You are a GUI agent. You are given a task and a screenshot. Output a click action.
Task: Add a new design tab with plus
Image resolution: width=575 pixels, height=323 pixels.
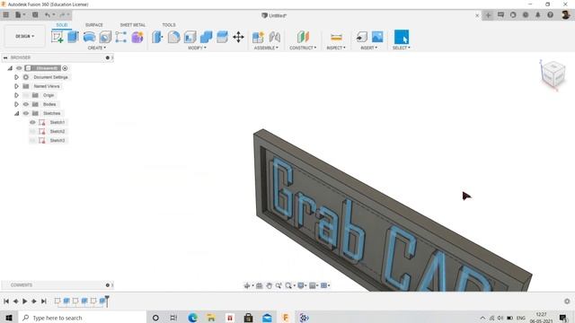tap(488, 15)
